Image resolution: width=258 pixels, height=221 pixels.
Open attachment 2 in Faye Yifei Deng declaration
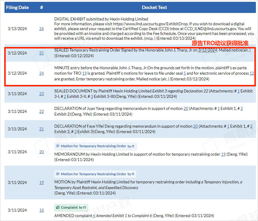251,126
